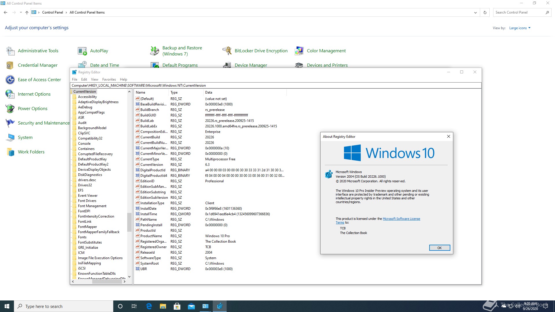
Task: Open Internet Options icon
Action: (x=10, y=94)
